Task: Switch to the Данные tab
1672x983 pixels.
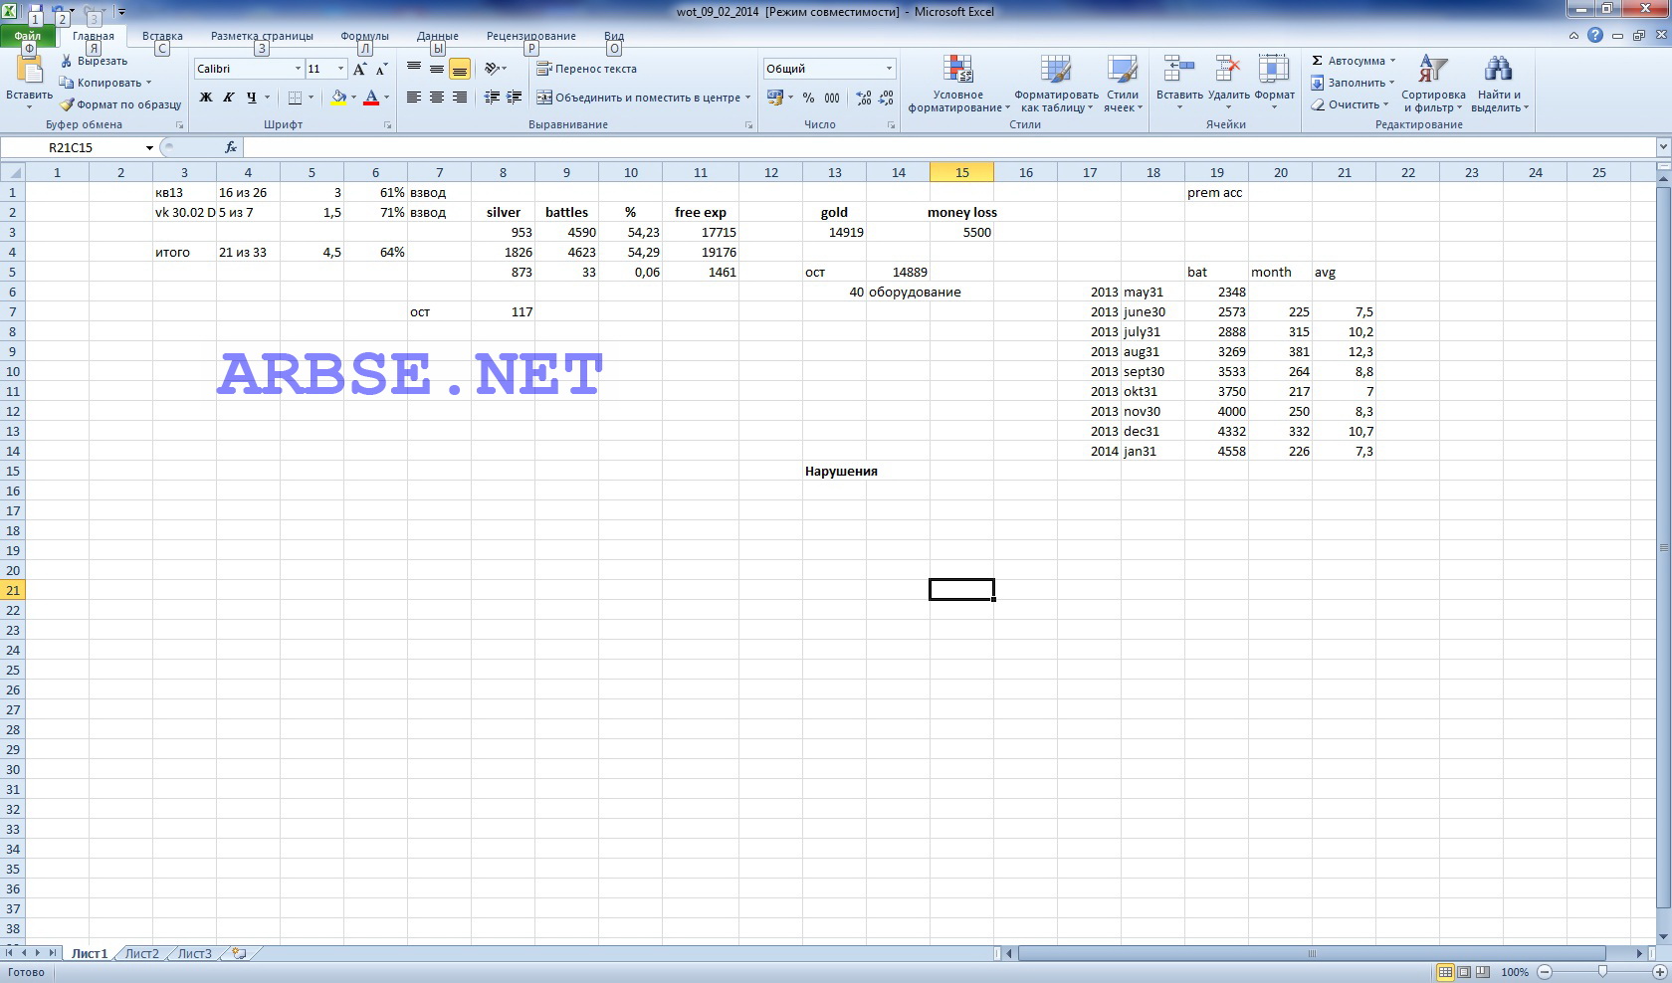Action: [x=438, y=36]
